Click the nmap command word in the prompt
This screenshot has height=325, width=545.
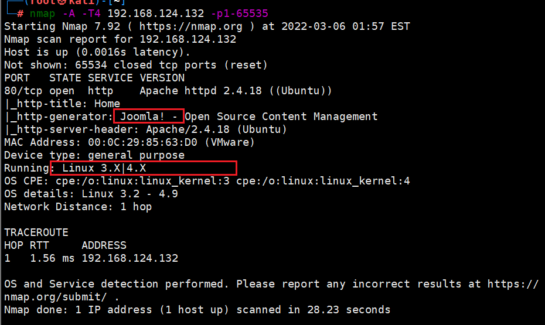(42, 13)
